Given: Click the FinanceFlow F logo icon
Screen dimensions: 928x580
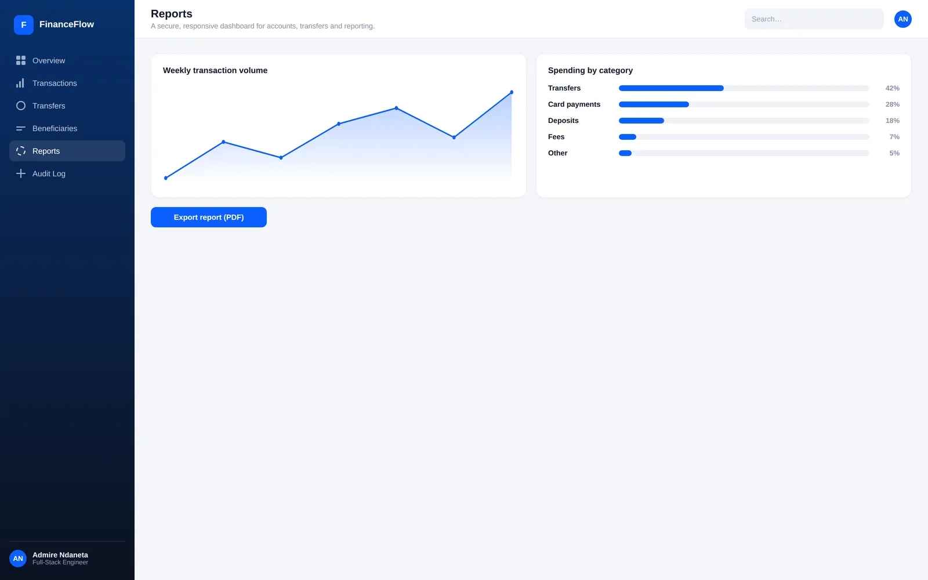Looking at the screenshot, I should (24, 25).
